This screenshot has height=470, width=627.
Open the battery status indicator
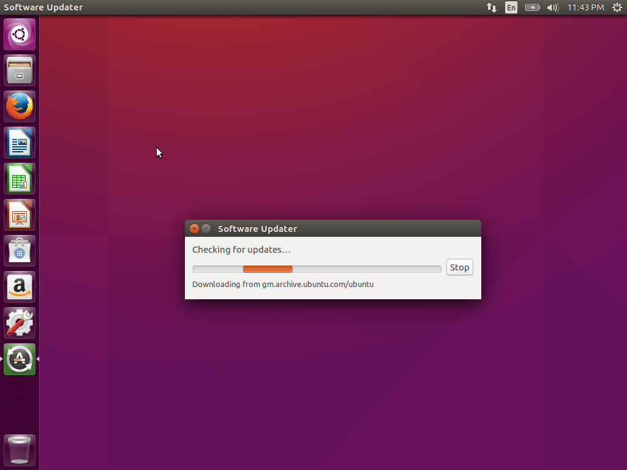click(532, 7)
